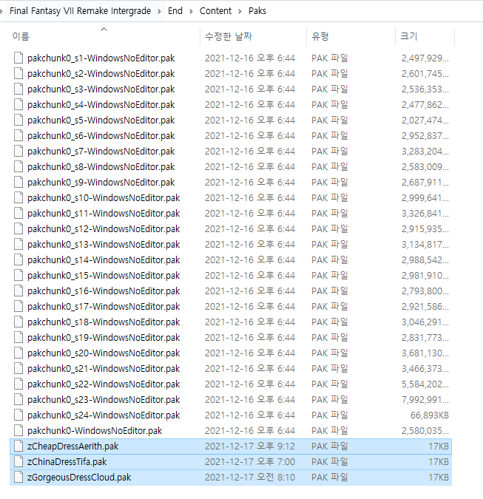The width and height of the screenshot is (483, 499).
Task: Click file icon of pakchunk0_s13-WindowsNoEditor.pak
Action: (x=18, y=244)
